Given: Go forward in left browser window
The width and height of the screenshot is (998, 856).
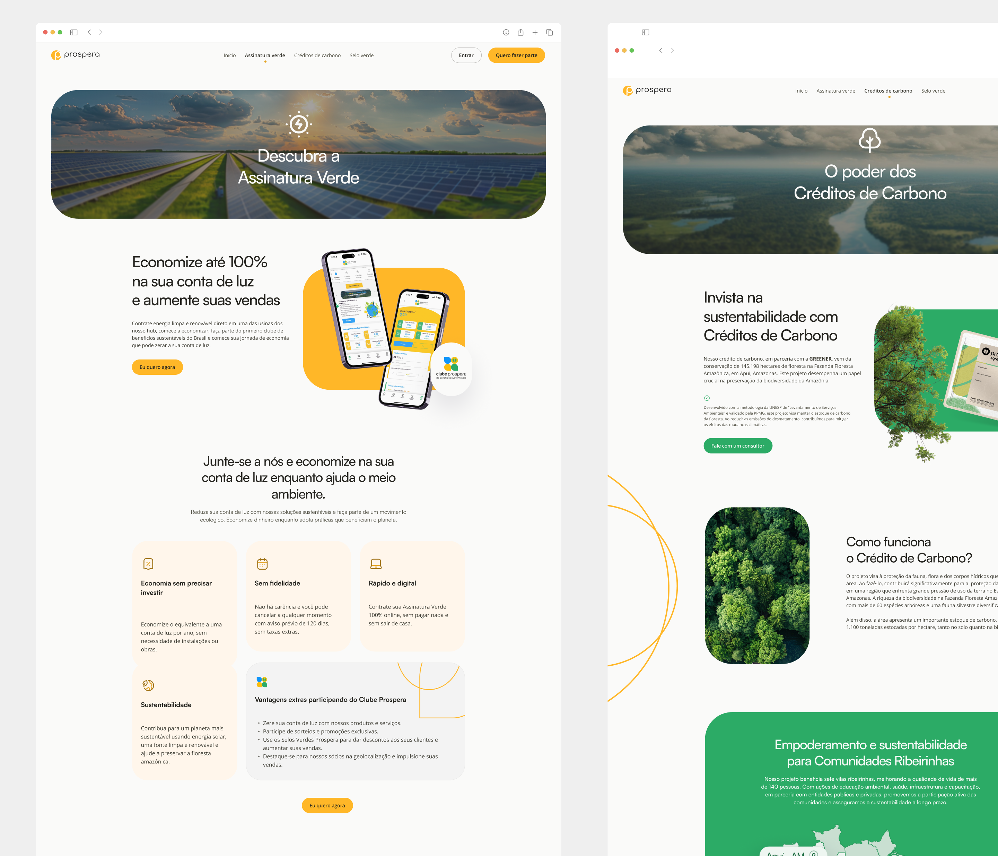Looking at the screenshot, I should tap(101, 32).
